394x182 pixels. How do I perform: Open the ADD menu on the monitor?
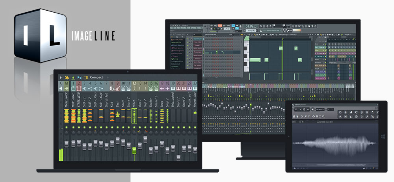pos(178,28)
